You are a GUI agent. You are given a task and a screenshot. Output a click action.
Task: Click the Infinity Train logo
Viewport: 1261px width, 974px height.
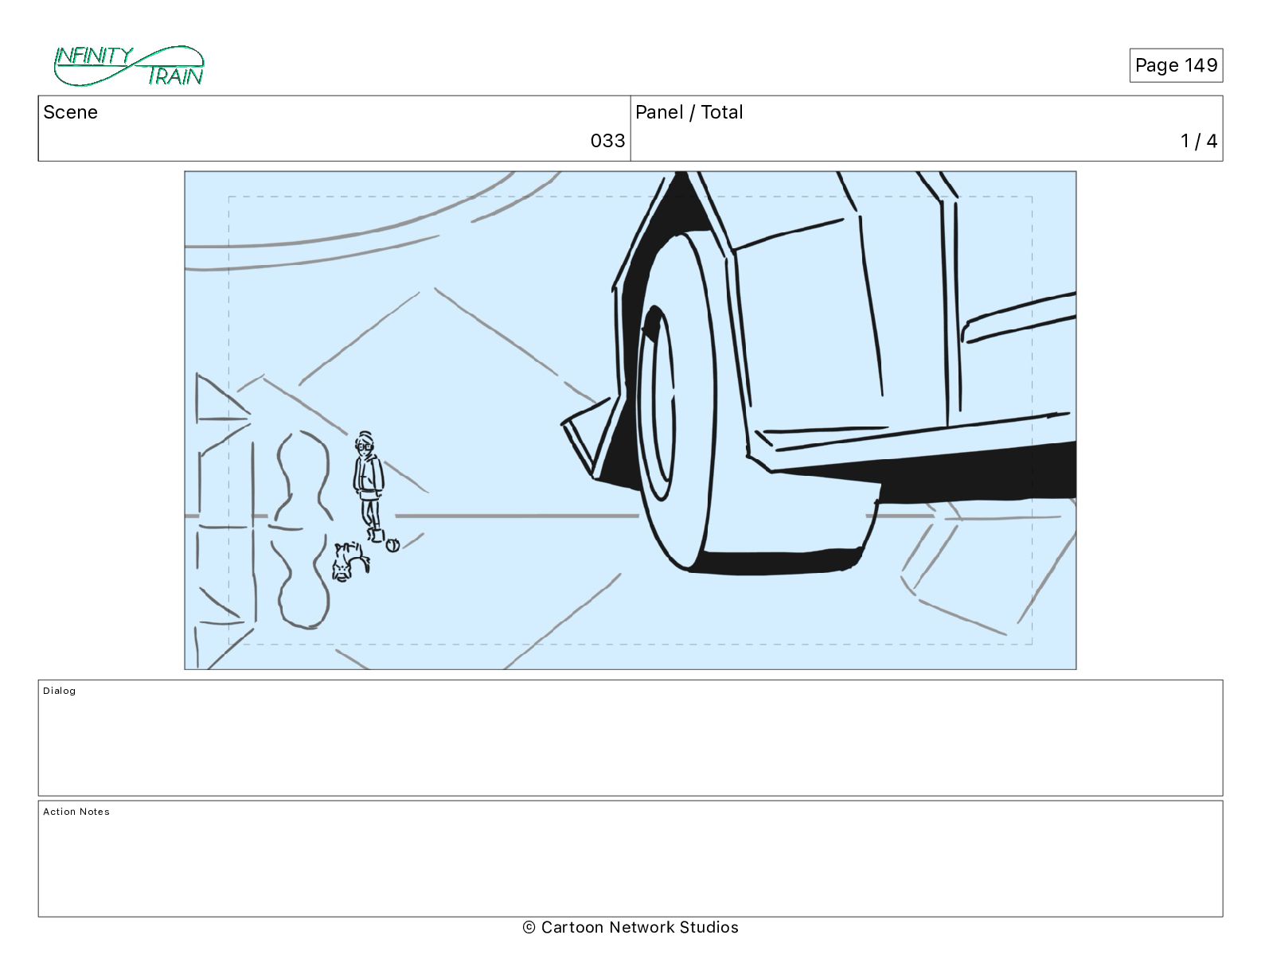click(x=129, y=66)
